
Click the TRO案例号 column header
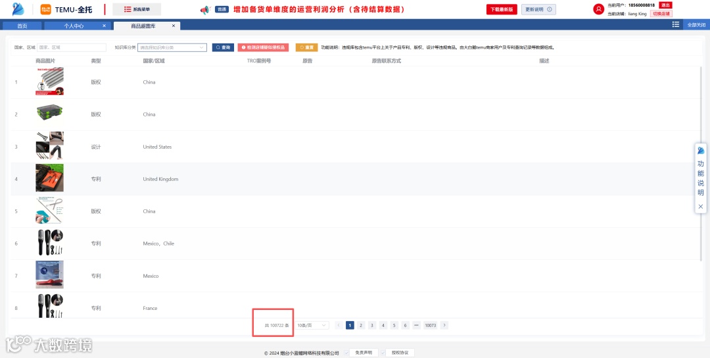click(258, 61)
